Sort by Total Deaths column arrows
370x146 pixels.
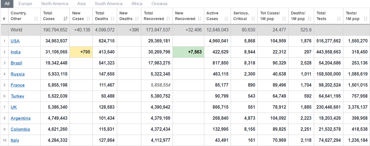click(x=113, y=19)
